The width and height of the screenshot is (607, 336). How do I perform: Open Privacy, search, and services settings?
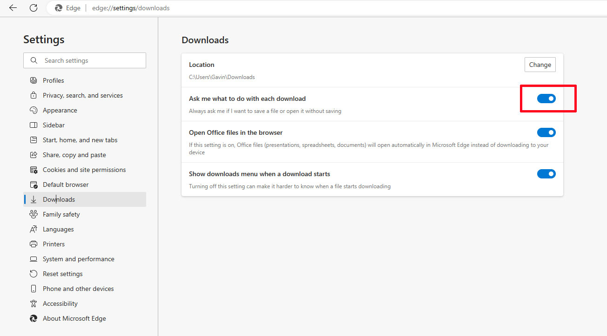tap(85, 95)
